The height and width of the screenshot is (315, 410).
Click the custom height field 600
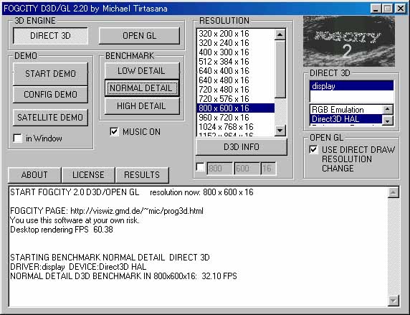click(x=247, y=169)
